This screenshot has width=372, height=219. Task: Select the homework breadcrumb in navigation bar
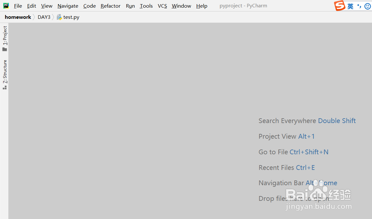click(x=18, y=17)
